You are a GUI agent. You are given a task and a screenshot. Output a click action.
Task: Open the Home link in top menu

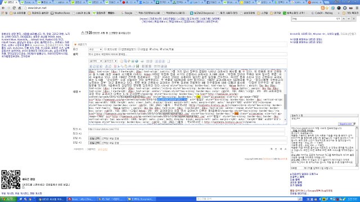click(144, 19)
